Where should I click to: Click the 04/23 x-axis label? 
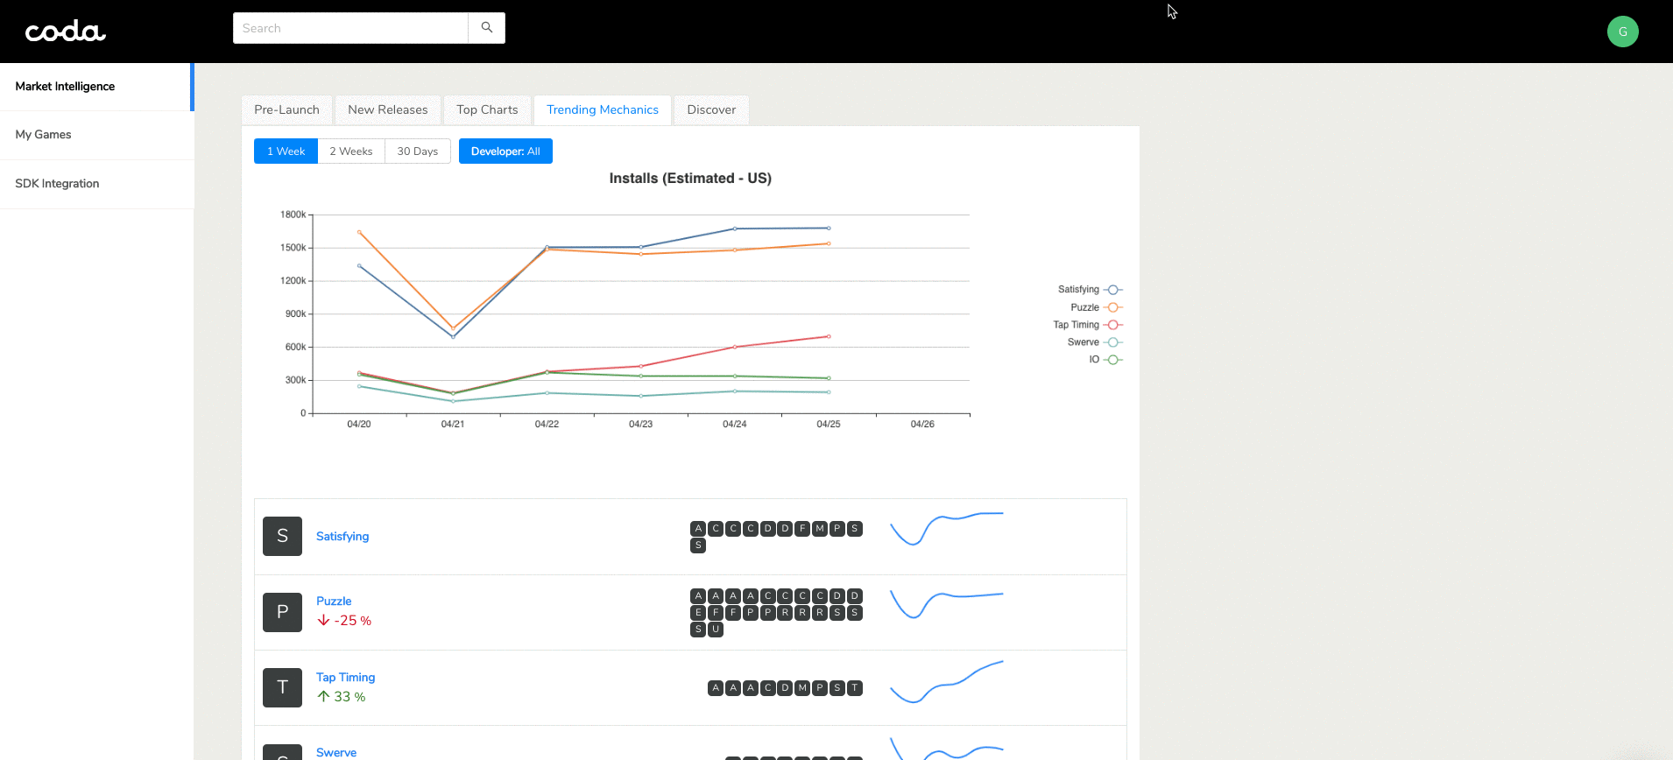(640, 424)
